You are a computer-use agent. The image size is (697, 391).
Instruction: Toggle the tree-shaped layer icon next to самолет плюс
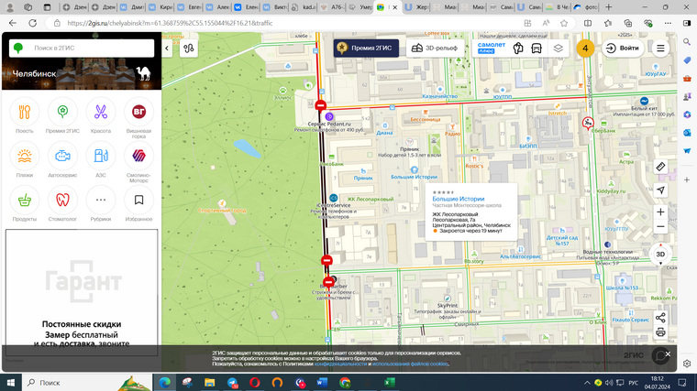pos(518,48)
